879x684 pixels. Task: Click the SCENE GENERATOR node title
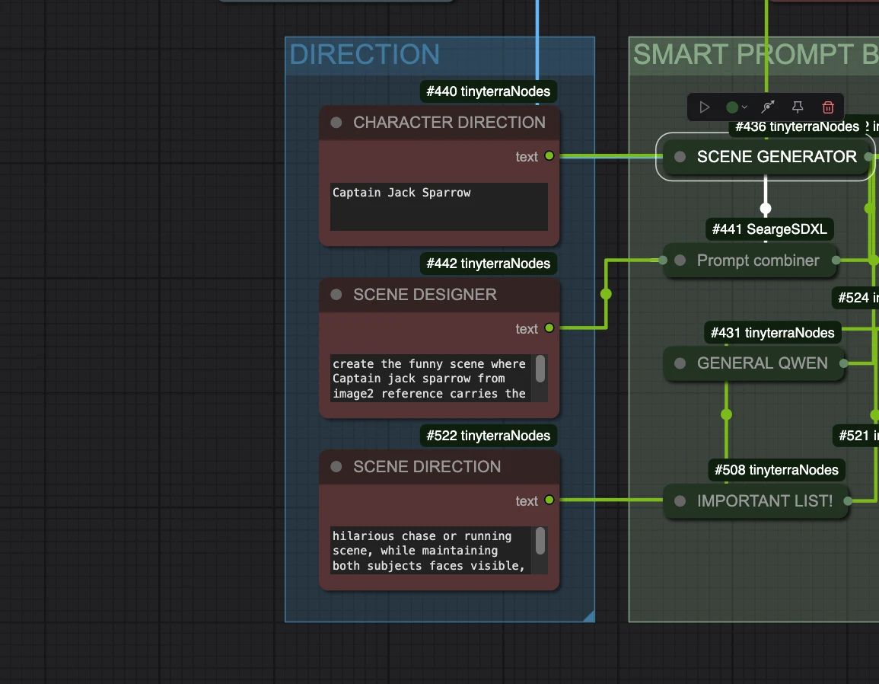776,157
